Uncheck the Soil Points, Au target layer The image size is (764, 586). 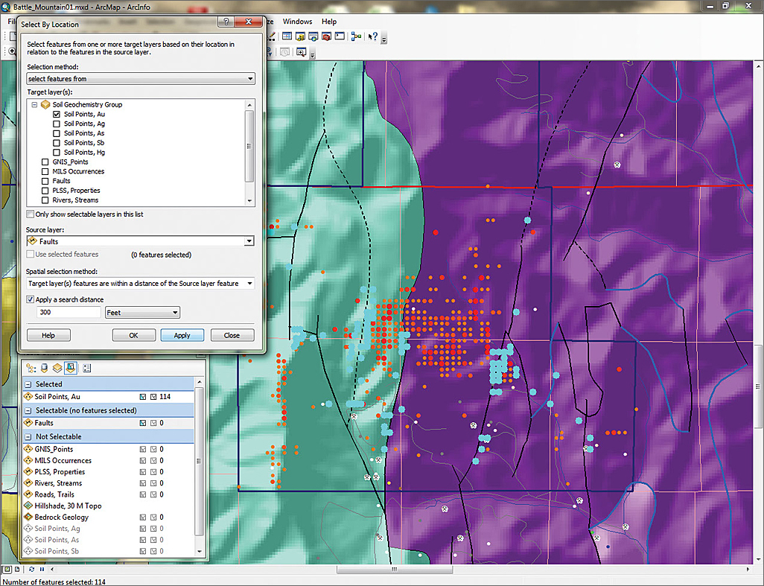pos(57,115)
